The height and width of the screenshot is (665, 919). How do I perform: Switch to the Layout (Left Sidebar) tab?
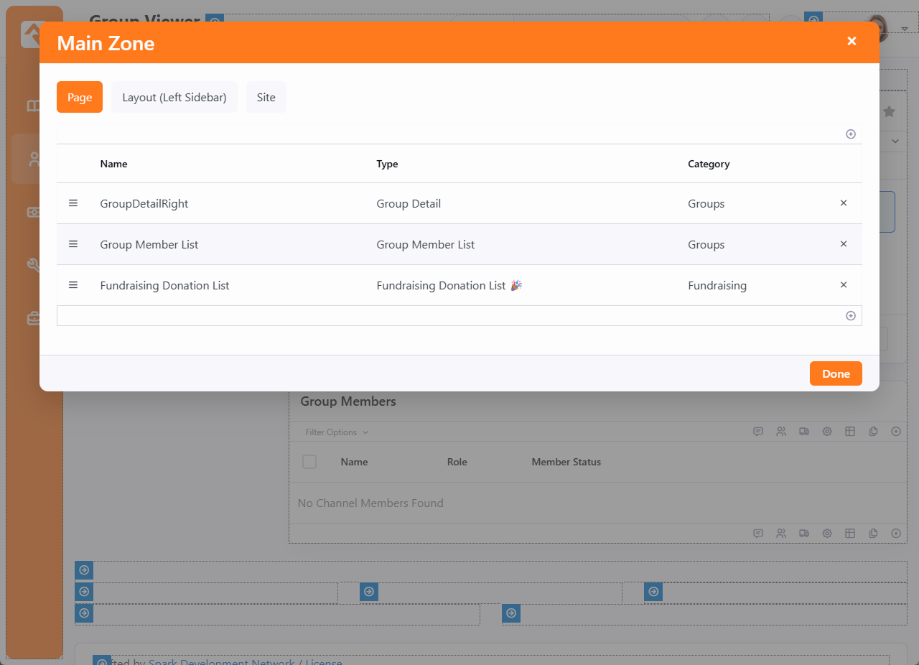[174, 97]
